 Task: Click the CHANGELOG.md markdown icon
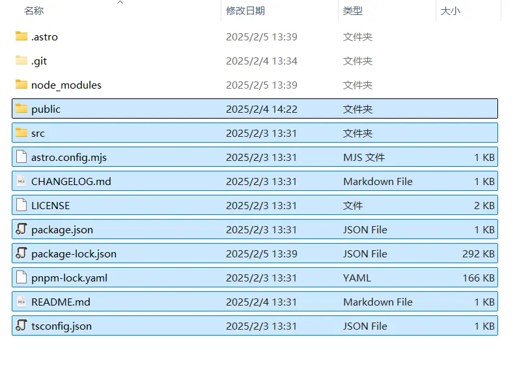tap(21, 181)
